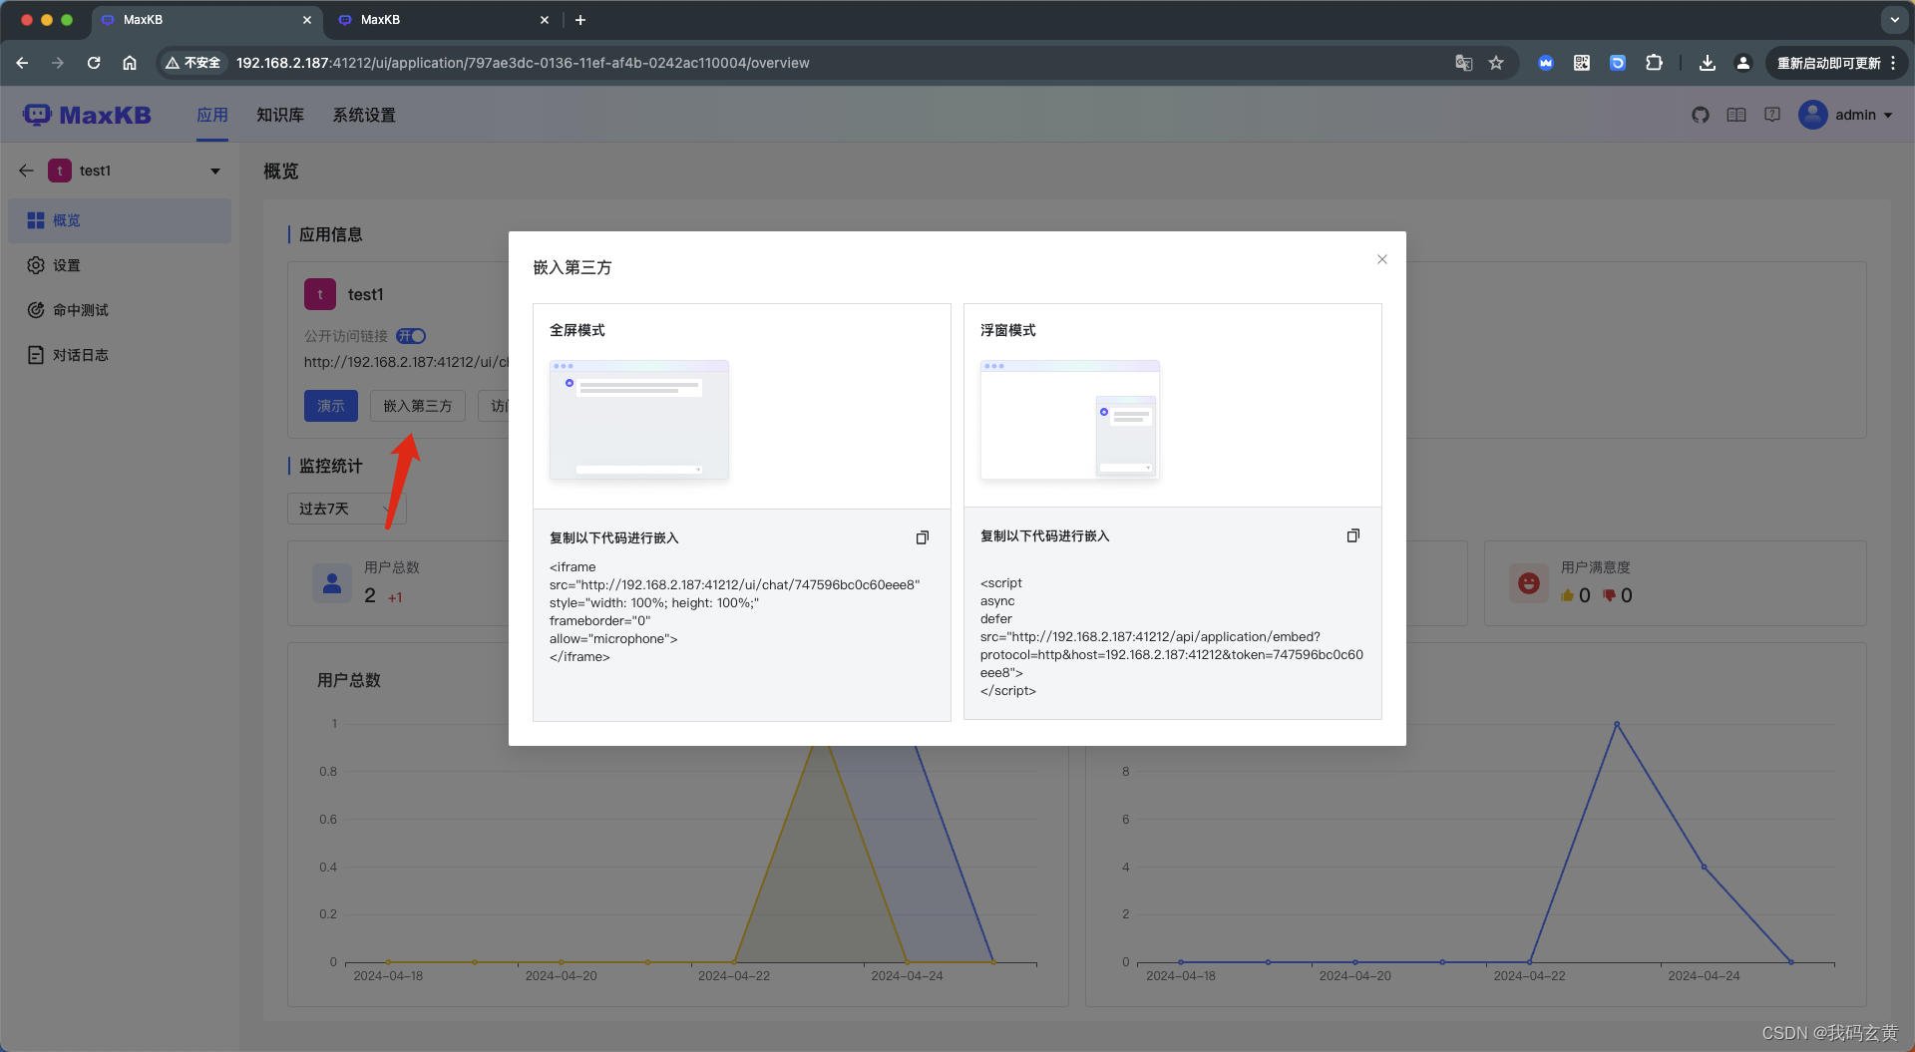1915x1052 pixels.
Task: Copy the full-screen iframe embed code
Action: tap(923, 537)
